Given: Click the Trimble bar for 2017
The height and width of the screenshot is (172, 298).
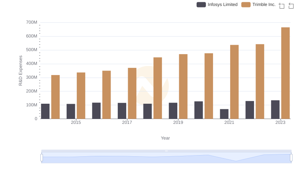Looking at the screenshot, I should pos(132,93).
